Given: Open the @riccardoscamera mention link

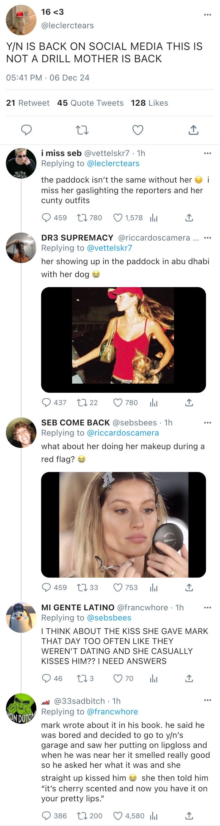Looking at the screenshot, I should coord(122,433).
